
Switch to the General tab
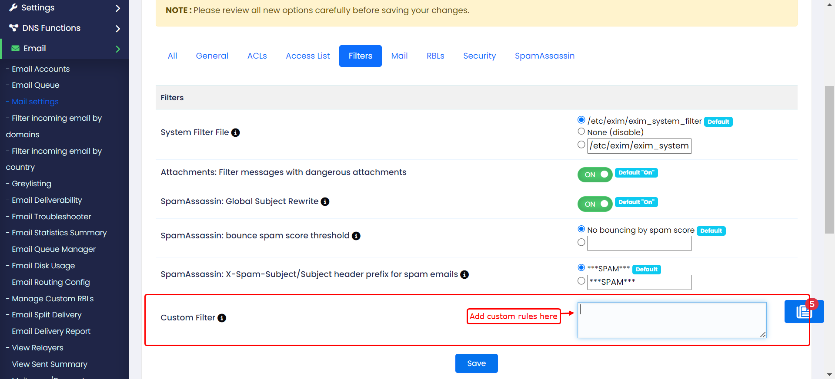212,56
